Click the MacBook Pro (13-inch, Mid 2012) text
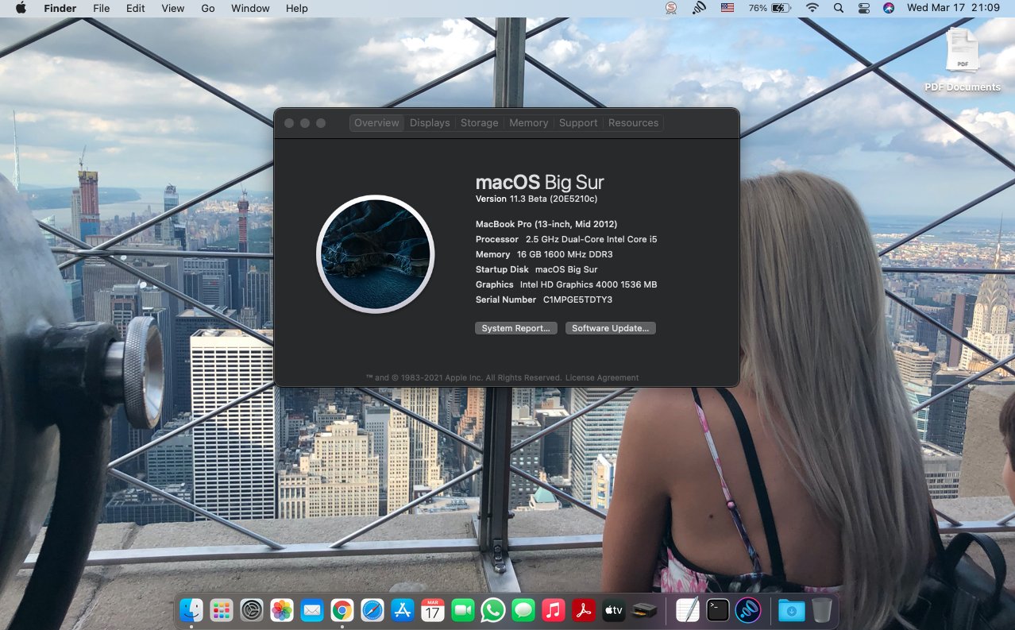 [546, 224]
